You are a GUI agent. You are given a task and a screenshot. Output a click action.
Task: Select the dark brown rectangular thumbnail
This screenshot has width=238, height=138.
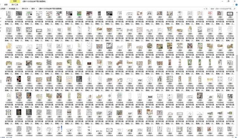click(89, 63)
